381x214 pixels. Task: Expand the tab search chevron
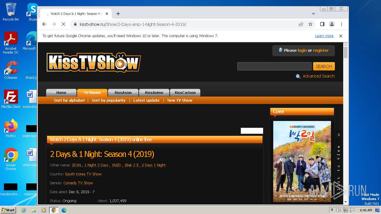313,14
